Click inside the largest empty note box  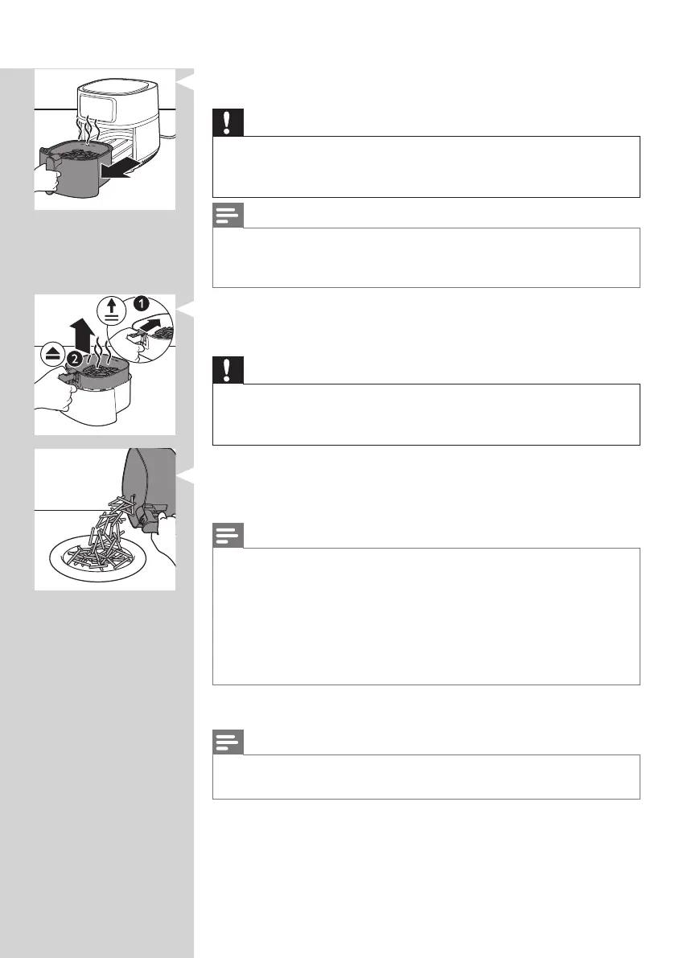(x=426, y=616)
